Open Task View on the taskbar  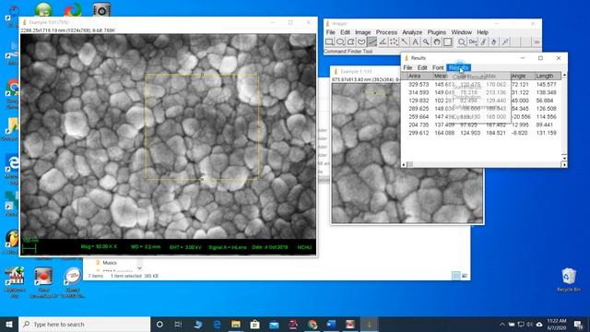pyautogui.click(x=178, y=324)
